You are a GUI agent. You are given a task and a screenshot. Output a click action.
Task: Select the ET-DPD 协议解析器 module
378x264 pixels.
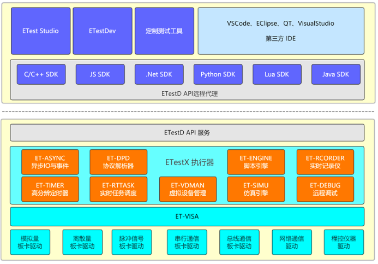[118, 162]
